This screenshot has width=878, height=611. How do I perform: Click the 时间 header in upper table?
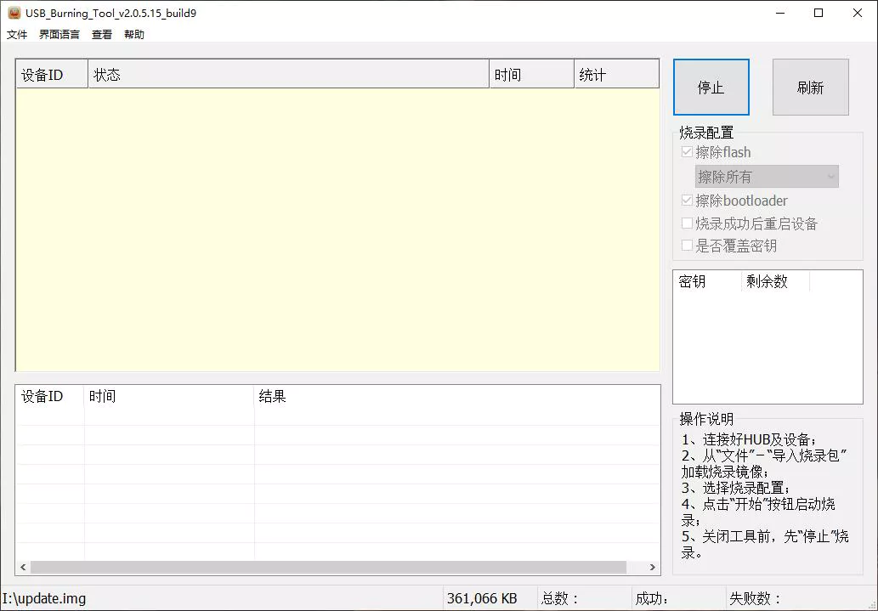point(531,75)
